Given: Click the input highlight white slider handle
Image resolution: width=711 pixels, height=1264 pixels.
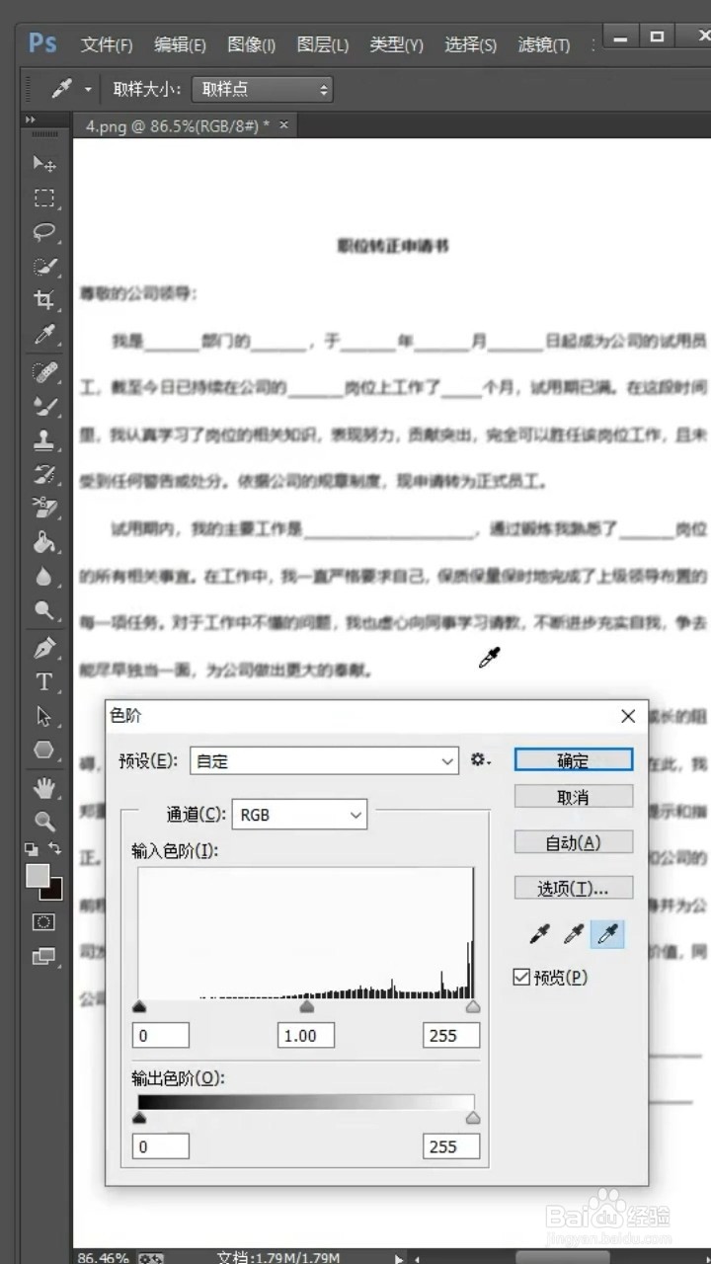Looking at the screenshot, I should (x=473, y=1006).
